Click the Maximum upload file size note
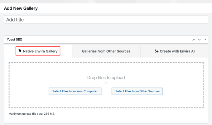 pyautogui.click(x=32, y=114)
